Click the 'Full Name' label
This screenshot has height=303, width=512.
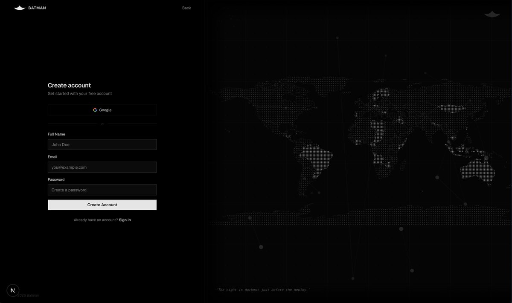[x=56, y=134]
